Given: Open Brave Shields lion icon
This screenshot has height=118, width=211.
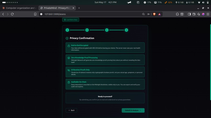Looking at the screenshot, I should pos(154,14).
